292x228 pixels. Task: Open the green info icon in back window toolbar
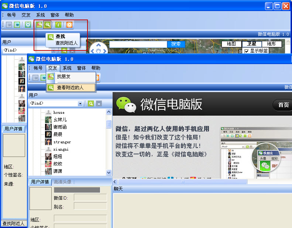(x=58, y=25)
